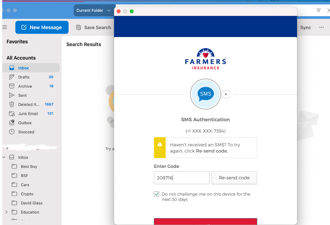Click the Outbox icon

(12, 123)
